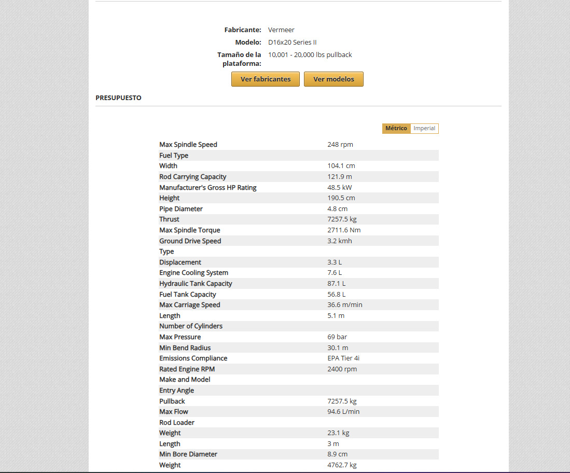Select the 87.1 L value
This screenshot has width=570, height=473.
pyautogui.click(x=336, y=284)
